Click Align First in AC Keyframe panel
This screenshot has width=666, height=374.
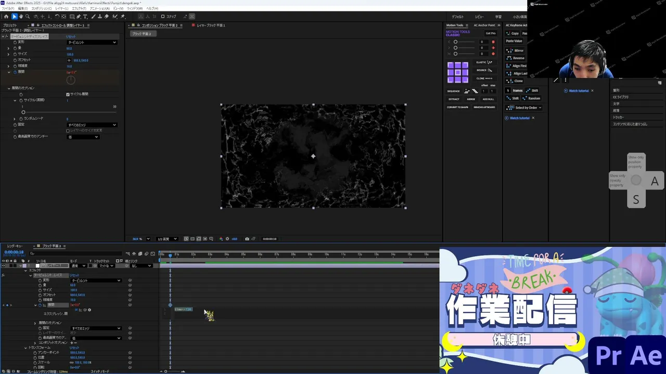tap(516, 66)
